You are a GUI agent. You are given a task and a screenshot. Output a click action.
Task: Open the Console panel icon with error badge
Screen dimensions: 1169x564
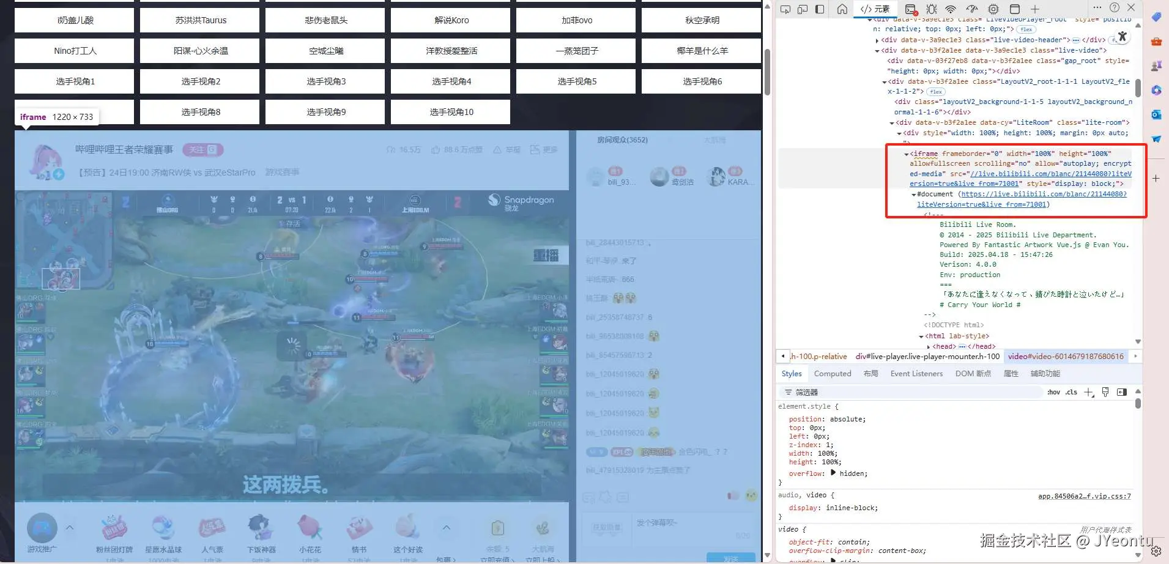click(x=911, y=9)
